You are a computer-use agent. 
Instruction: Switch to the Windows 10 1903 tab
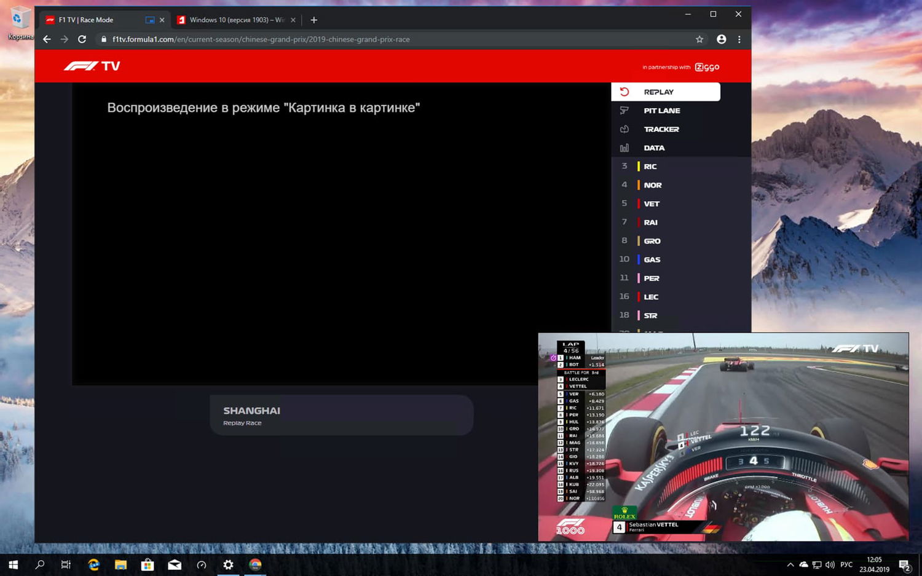click(235, 20)
